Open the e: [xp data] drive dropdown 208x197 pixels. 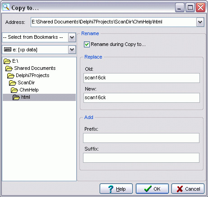tap(72, 50)
